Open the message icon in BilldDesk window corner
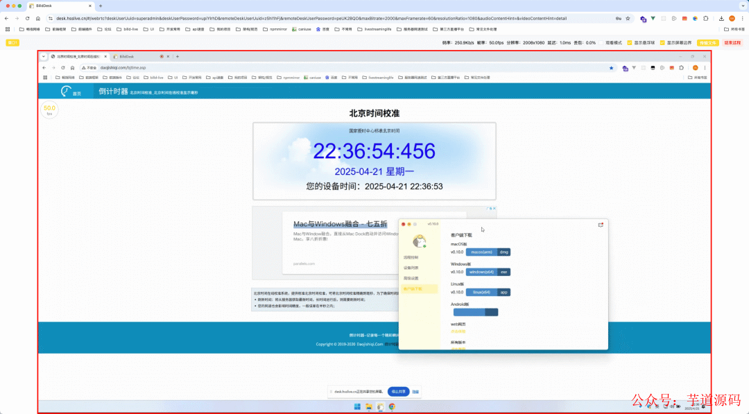The image size is (749, 414). [x=601, y=225]
